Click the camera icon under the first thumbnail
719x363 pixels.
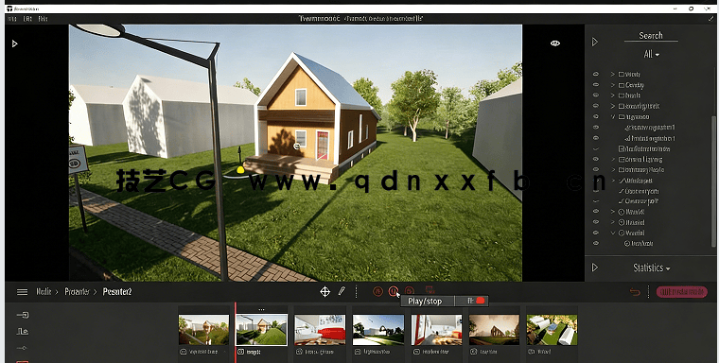[x=184, y=352]
